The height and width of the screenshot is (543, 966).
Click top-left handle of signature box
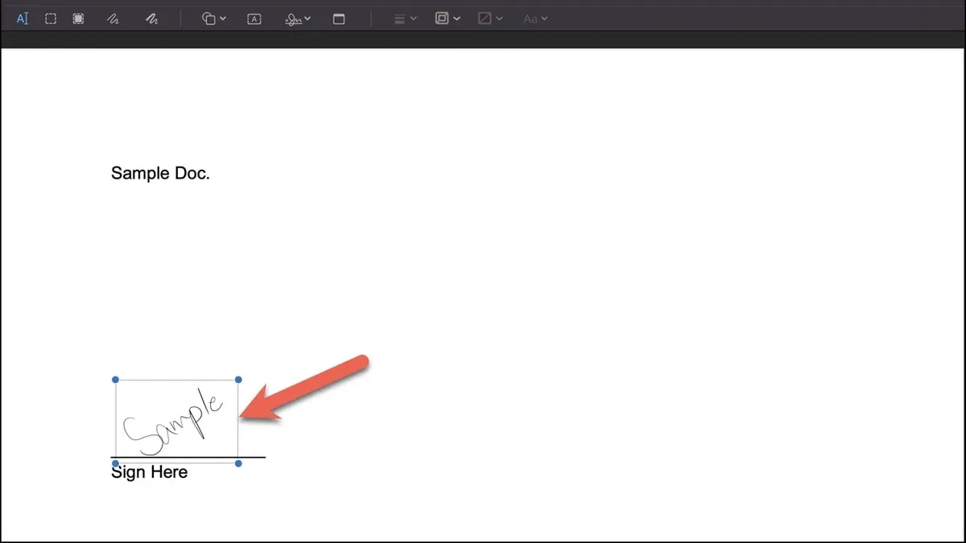116,380
